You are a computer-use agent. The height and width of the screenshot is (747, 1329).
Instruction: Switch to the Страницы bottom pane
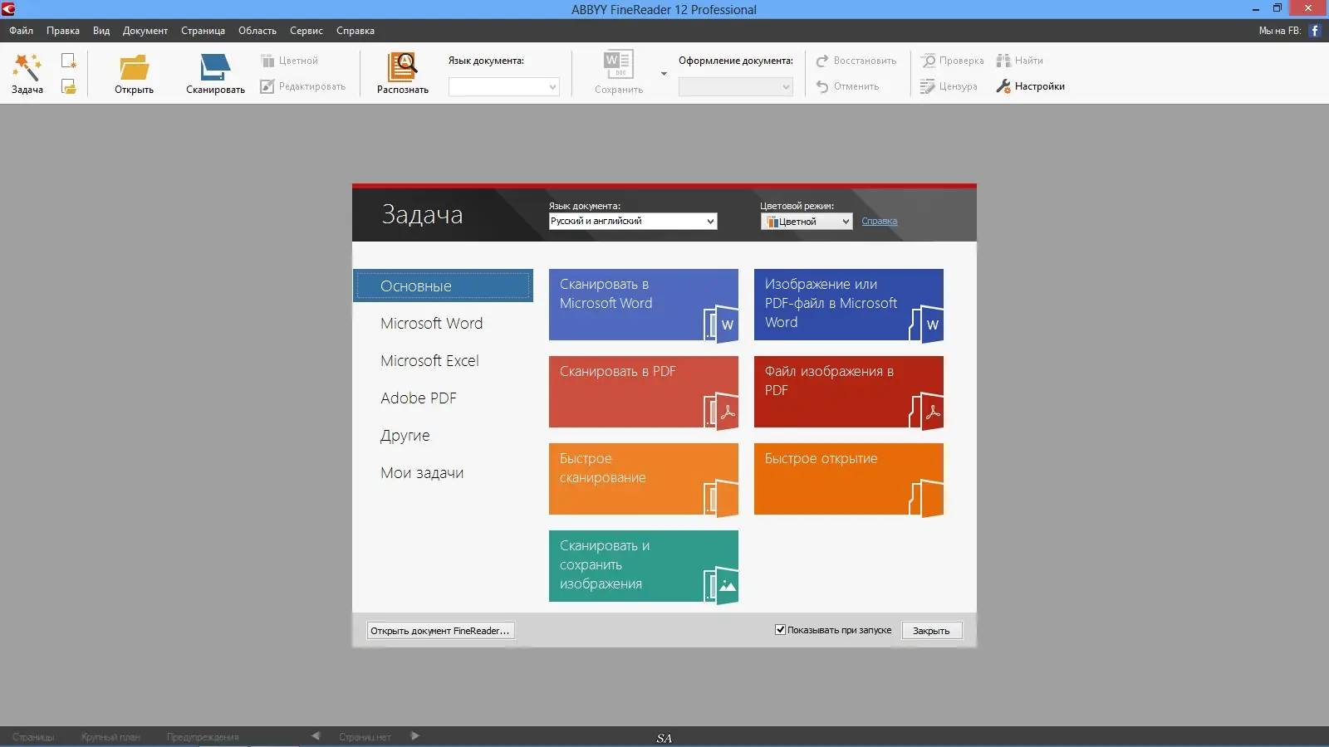coord(34,737)
